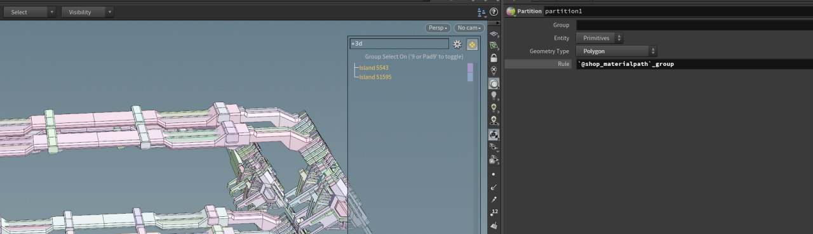Screen dimensions: 813x234
Task: Click the Geometry Type parameter label
Action: [549, 51]
